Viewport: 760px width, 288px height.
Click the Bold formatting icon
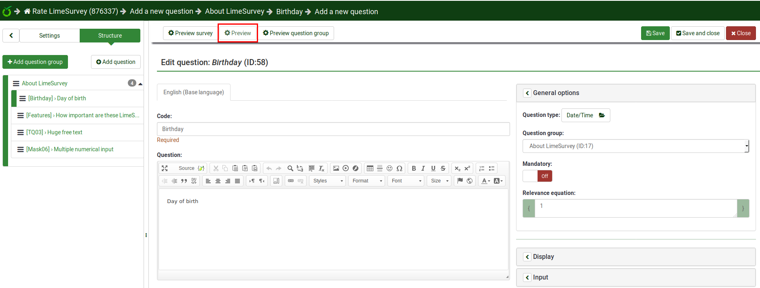[x=413, y=168]
